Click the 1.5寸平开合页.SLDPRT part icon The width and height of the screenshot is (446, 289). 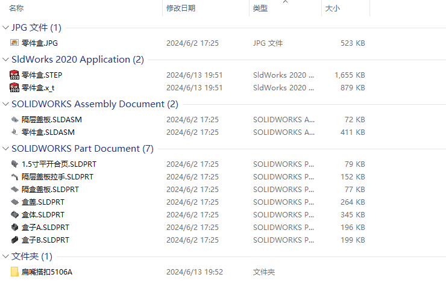click(14, 164)
